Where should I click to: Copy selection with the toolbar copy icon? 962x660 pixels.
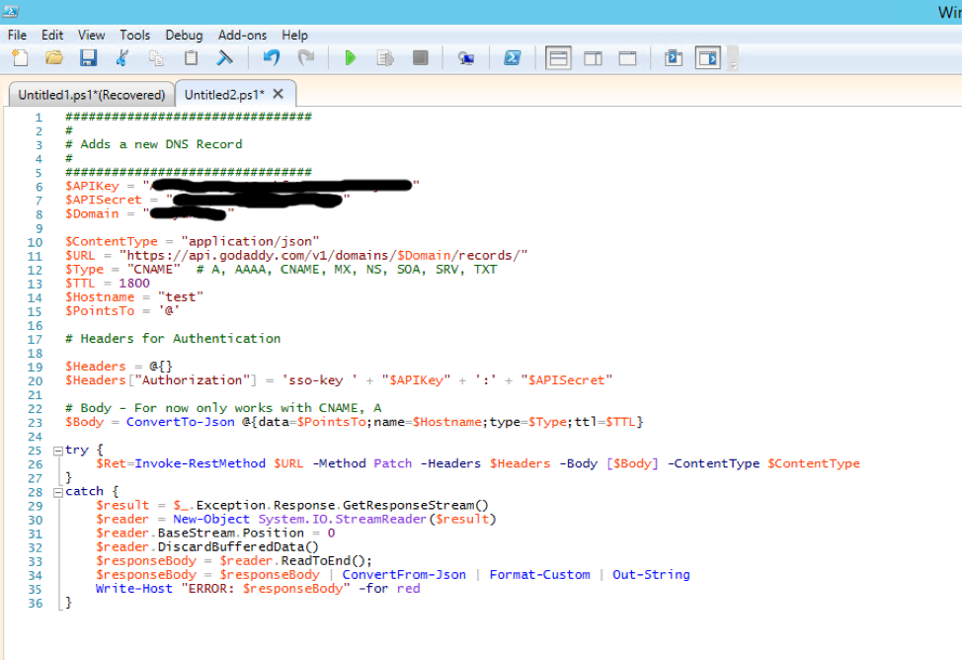click(156, 58)
